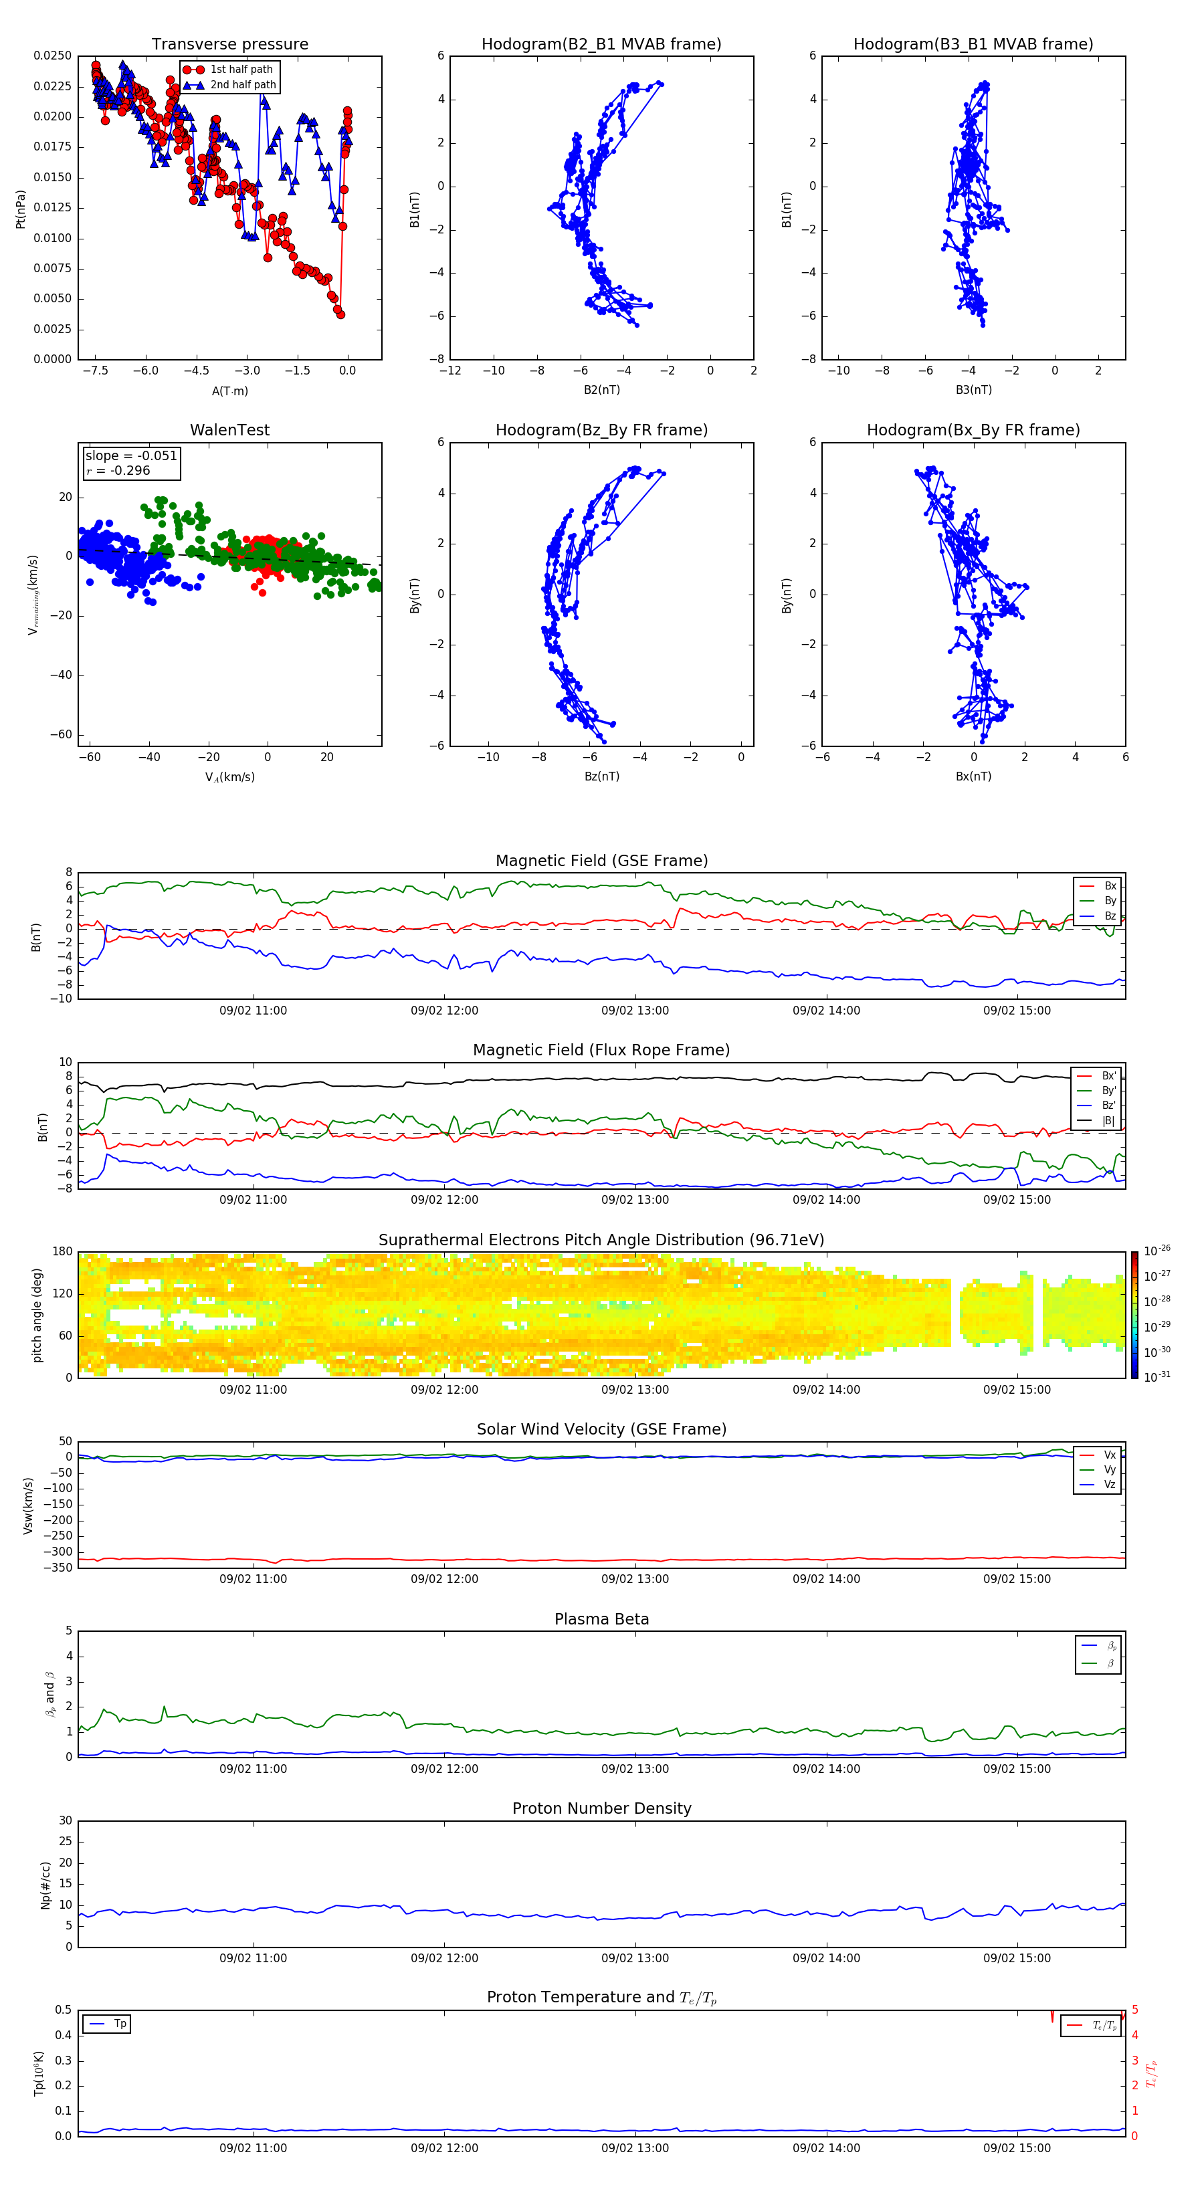1204x2207 pixels.
Task: Select the By' entry in the Flux Rope legend
Action: tap(1097, 1091)
